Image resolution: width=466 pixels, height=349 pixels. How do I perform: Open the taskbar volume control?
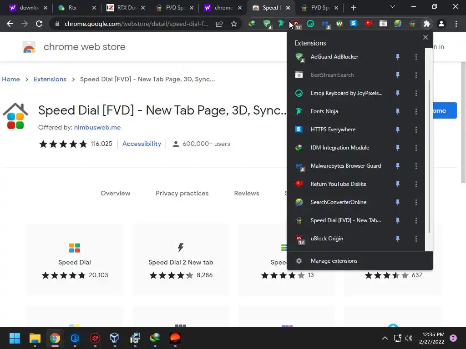[409, 338]
